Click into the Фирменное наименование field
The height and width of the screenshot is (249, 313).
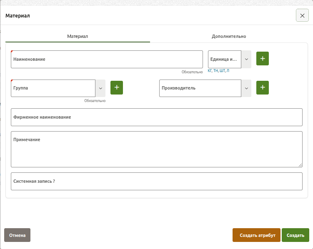tap(156, 117)
